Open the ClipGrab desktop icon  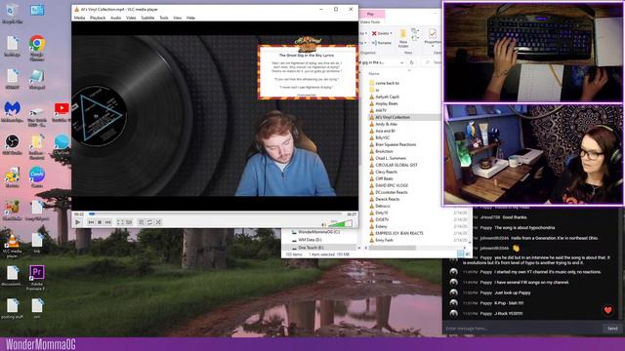(x=62, y=144)
